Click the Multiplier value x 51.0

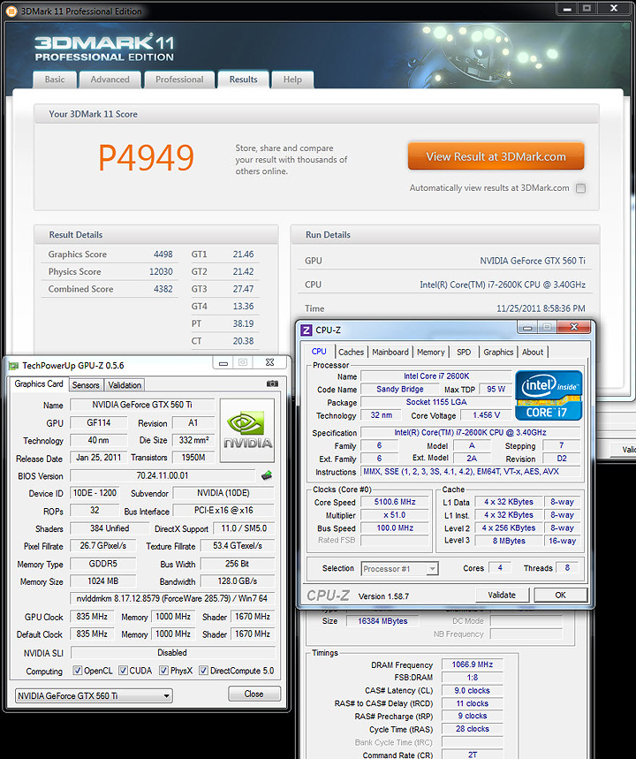pyautogui.click(x=395, y=515)
